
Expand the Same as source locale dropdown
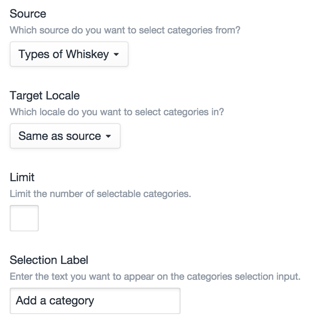[65, 136]
